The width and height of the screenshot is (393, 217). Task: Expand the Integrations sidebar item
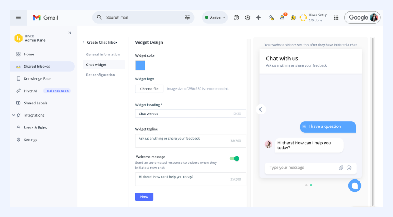(13, 115)
